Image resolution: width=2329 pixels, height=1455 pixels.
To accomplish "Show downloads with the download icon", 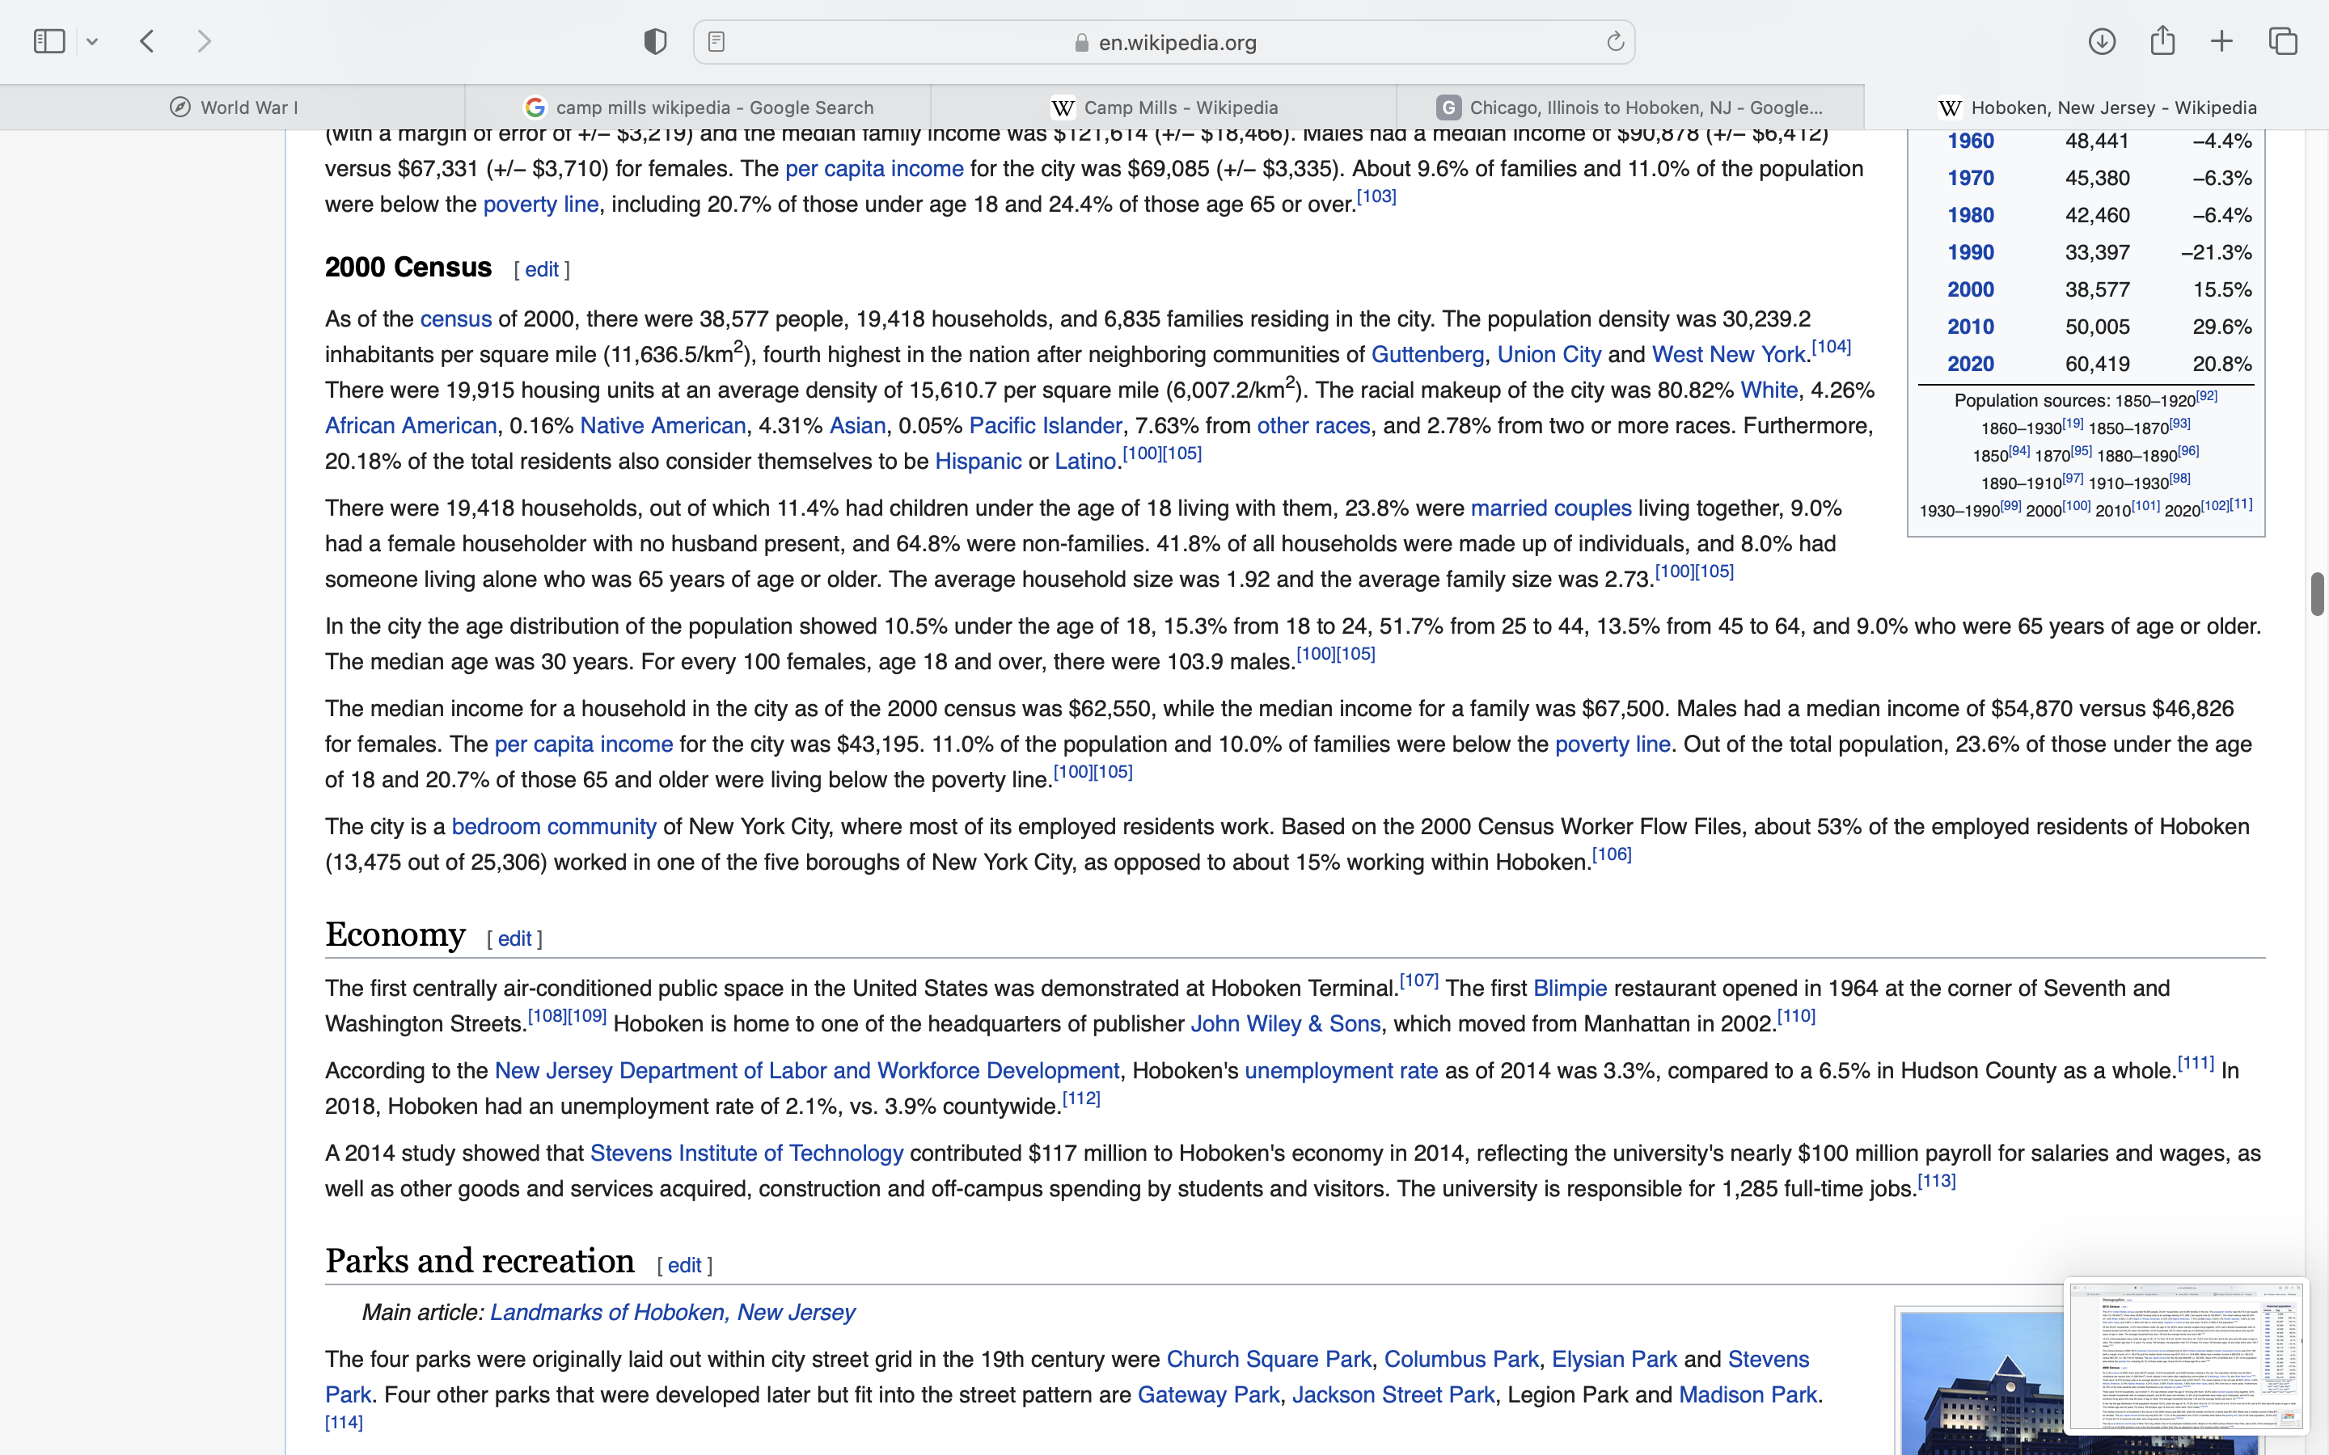I will 2102,41.
